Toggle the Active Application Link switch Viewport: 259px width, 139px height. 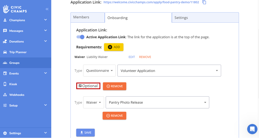(x=80, y=37)
